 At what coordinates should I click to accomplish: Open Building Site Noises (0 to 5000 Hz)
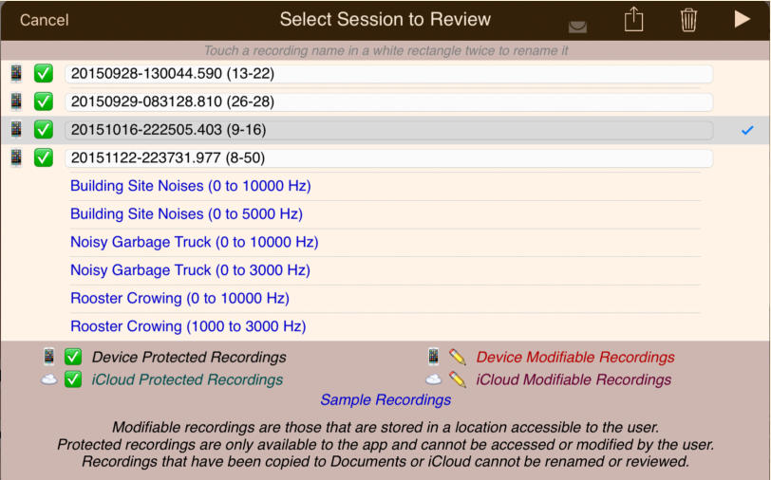pos(186,214)
